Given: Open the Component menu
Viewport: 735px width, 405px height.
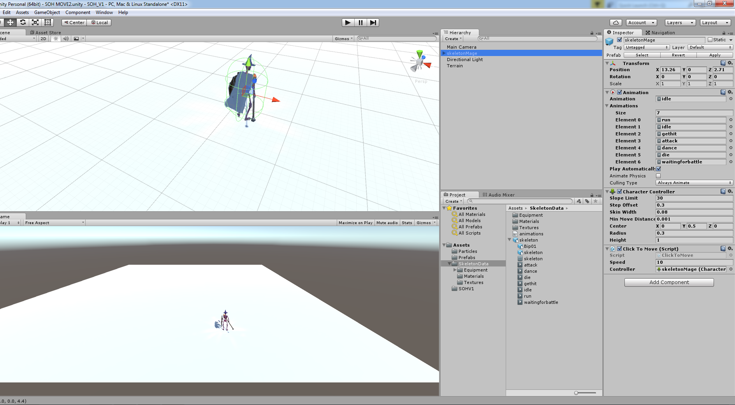Looking at the screenshot, I should [78, 12].
